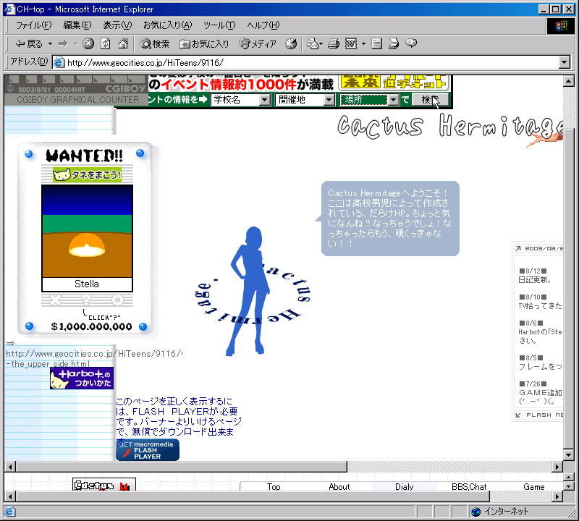Go to the home page via the house icon

tap(123, 43)
